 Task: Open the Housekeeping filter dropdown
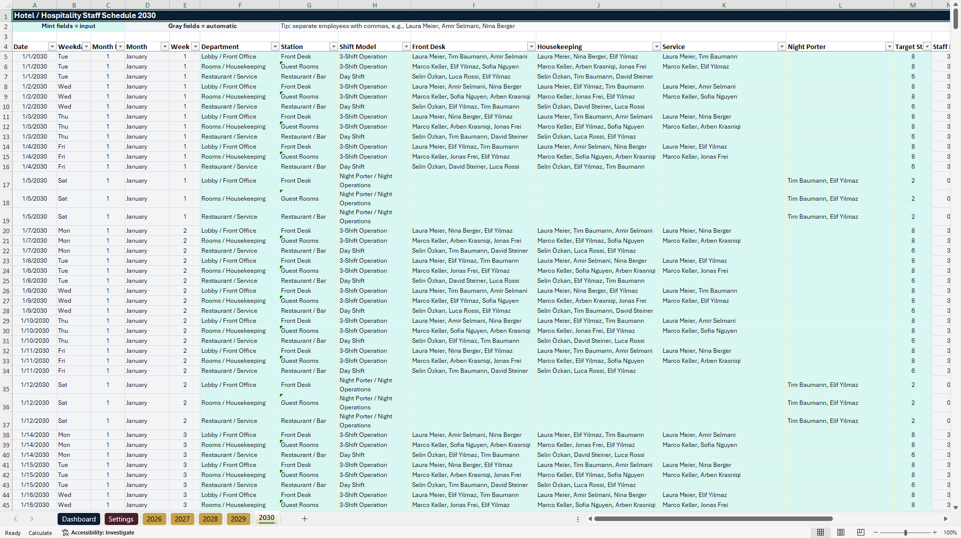coord(657,47)
